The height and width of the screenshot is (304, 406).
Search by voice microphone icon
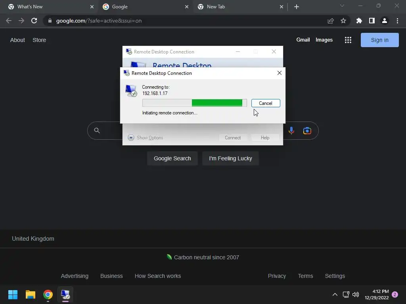coord(291,131)
